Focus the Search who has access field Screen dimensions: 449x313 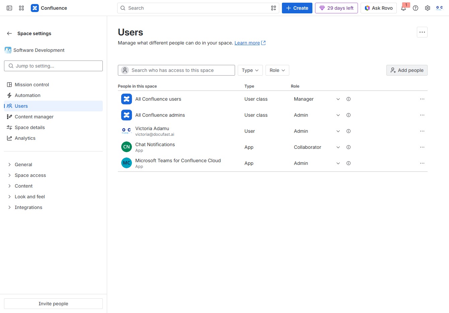tap(176, 70)
